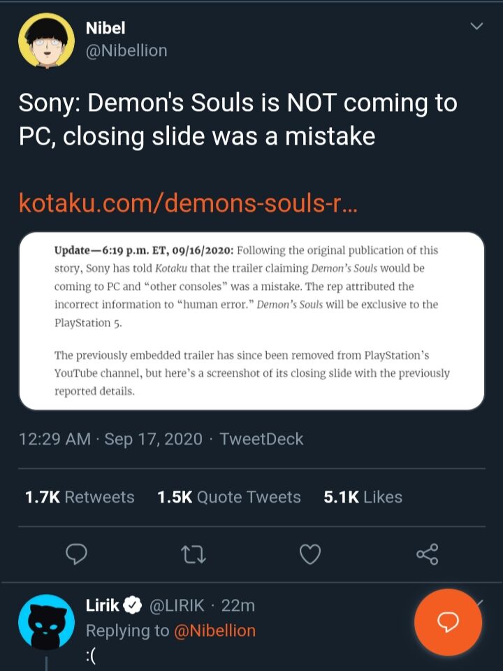Tap the 12:29 AM Sep 17 timestamp
Image resolution: width=503 pixels, height=671 pixels.
(110, 439)
